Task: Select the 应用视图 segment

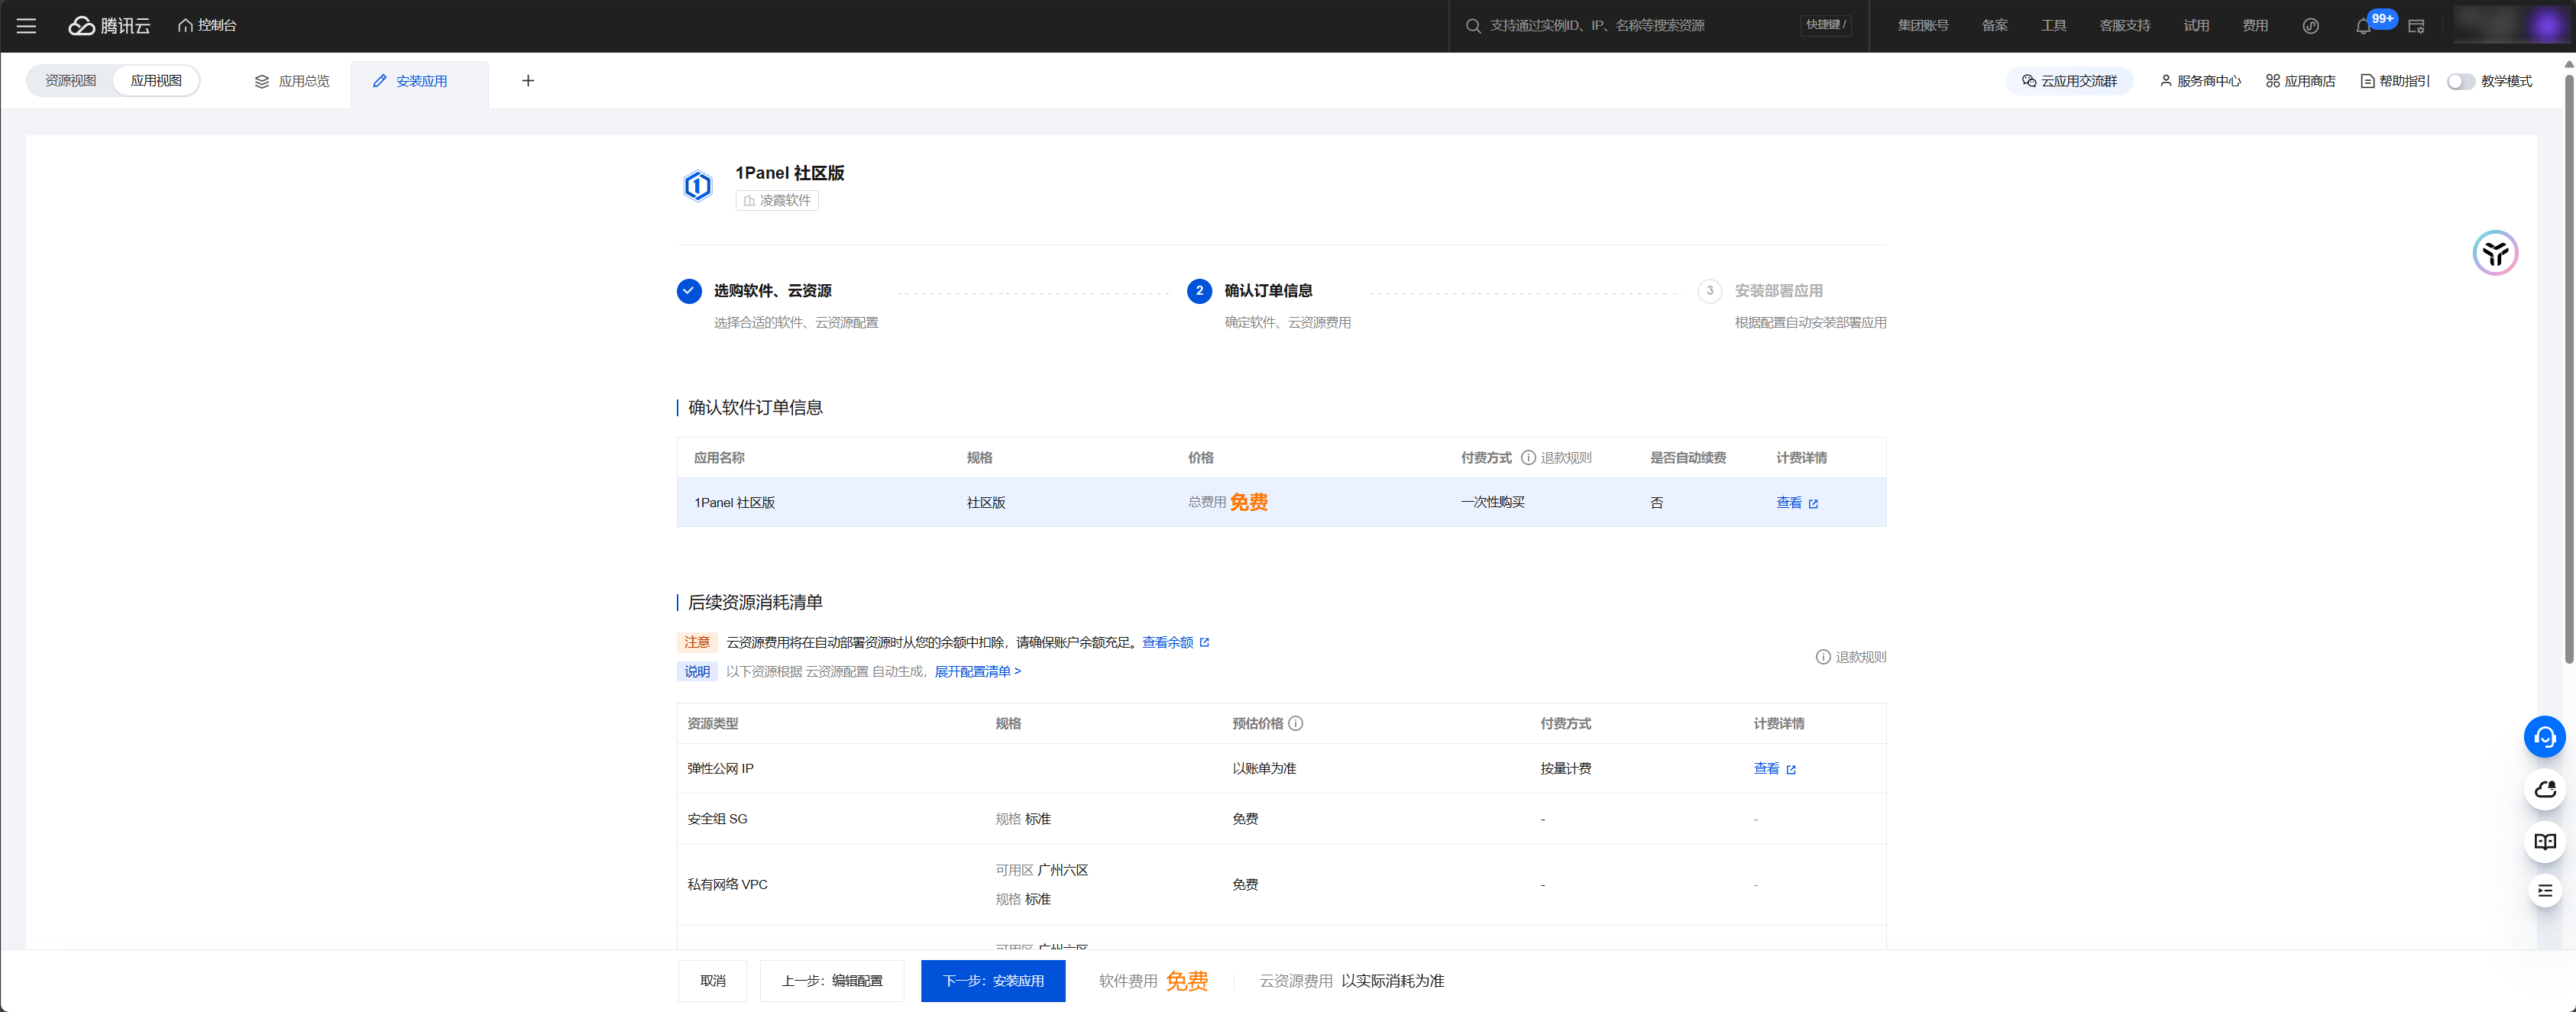Action: tap(156, 81)
